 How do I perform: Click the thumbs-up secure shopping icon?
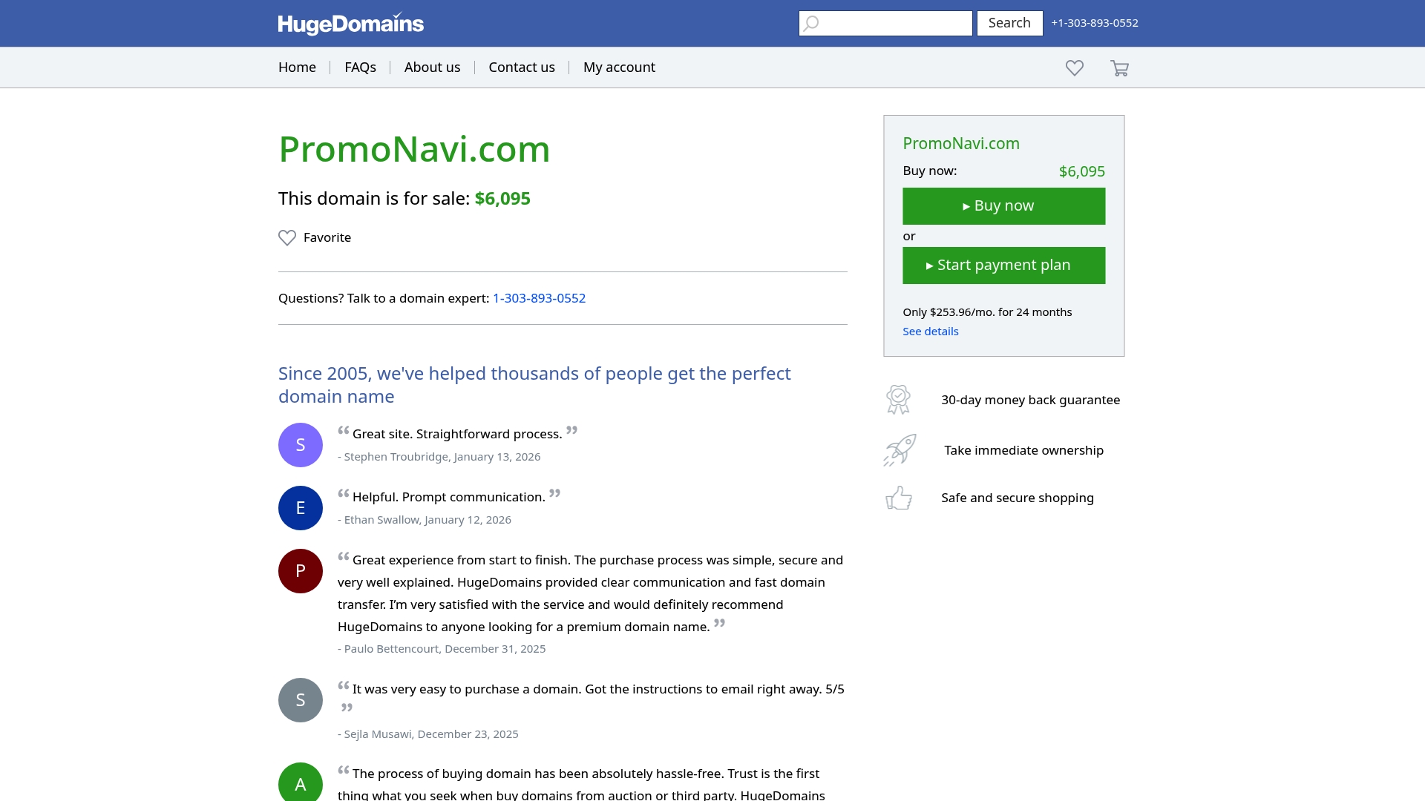pos(899,498)
